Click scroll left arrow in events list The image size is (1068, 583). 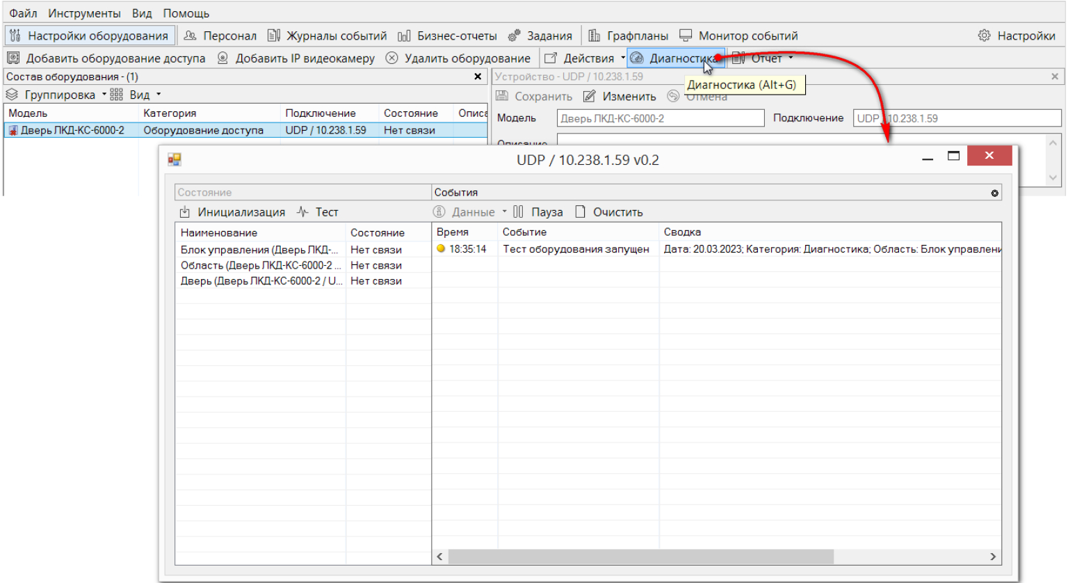(x=439, y=557)
